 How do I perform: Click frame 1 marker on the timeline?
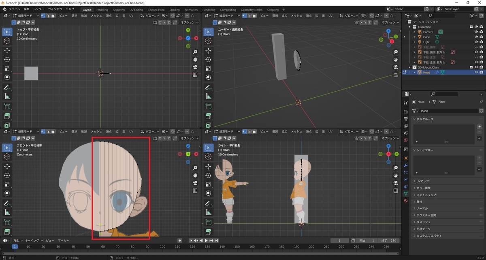[x=15, y=247]
